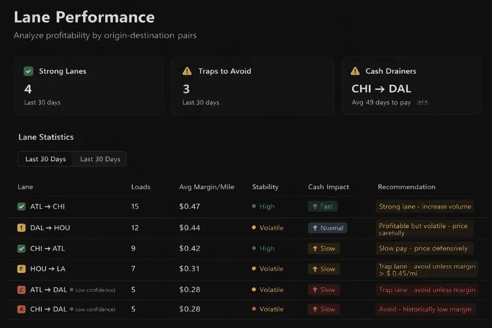Click the Fast cash impact badge
This screenshot has height=328, width=492.
[322, 207]
